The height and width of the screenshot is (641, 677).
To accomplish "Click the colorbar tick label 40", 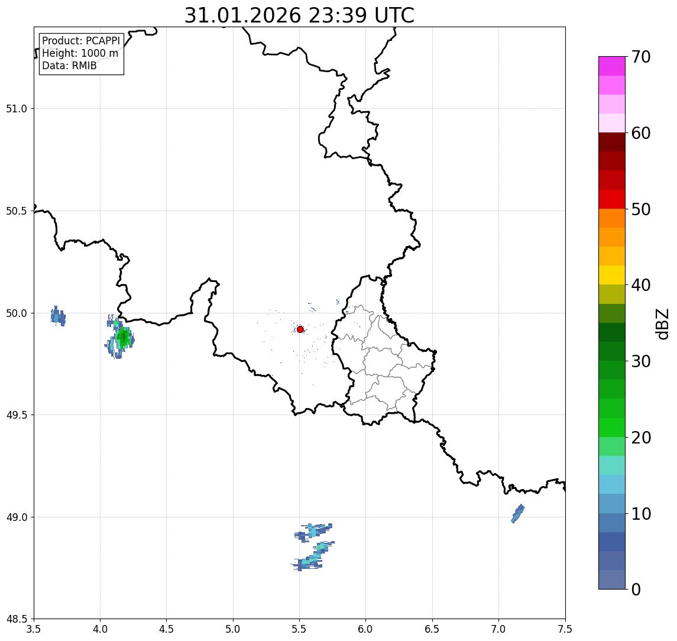I will pos(641,285).
